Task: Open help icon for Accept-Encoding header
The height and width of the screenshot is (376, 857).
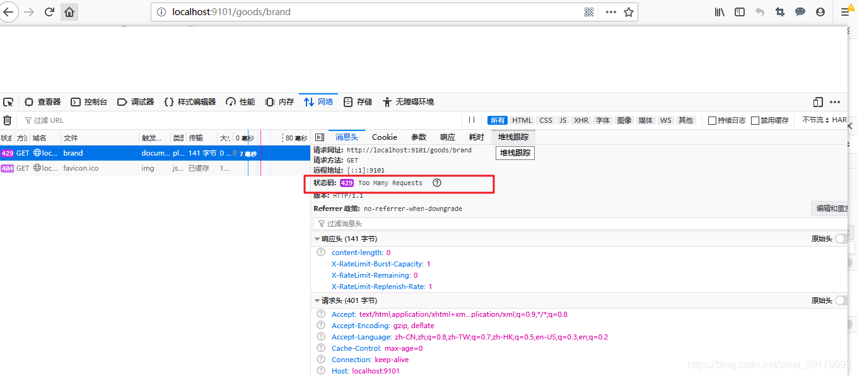Action: click(321, 326)
